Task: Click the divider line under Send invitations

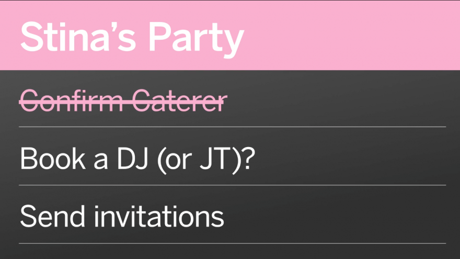Action: point(232,243)
